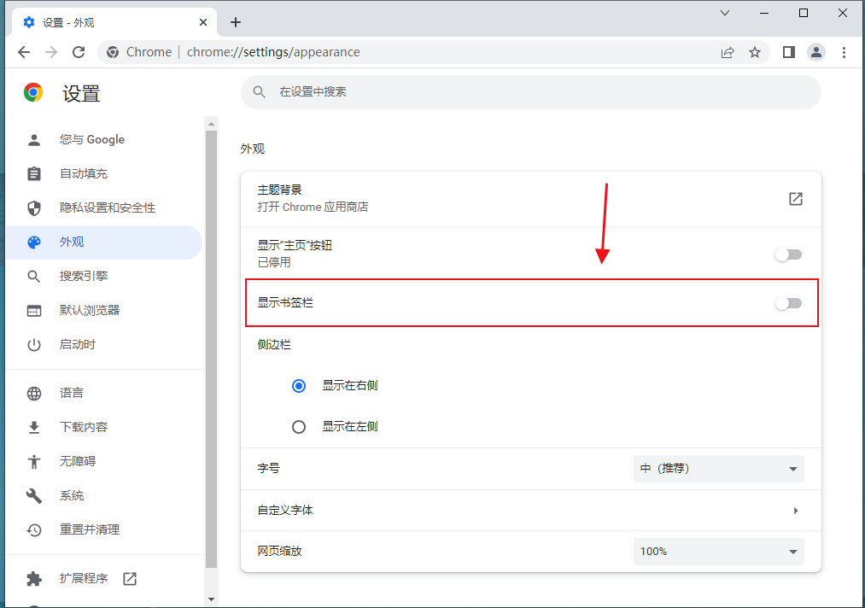The image size is (865, 608).
Task: Click the 下载内容 download icon
Action: tap(34, 428)
